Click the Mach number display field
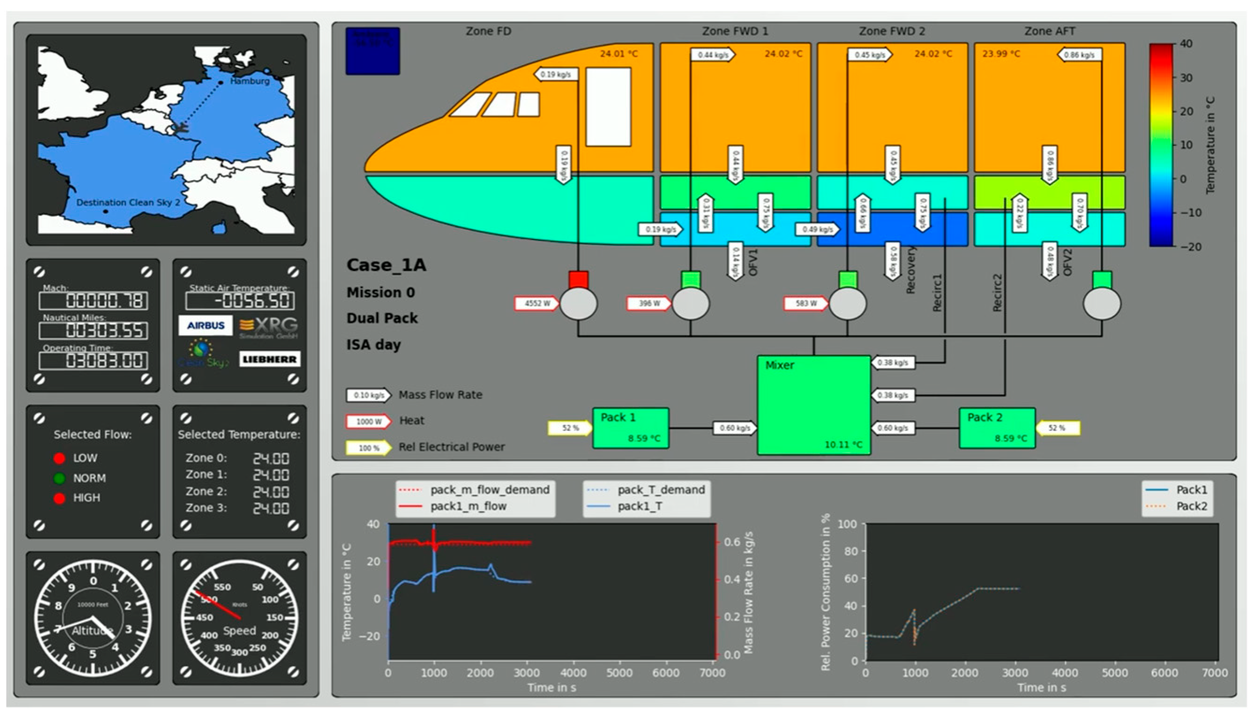The image size is (1258, 717). pyautogui.click(x=93, y=300)
